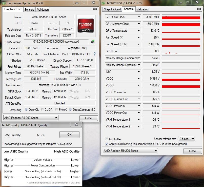204x187 pixels.
Task: Toggle the OpenCL checkbox
Action: (26, 110)
